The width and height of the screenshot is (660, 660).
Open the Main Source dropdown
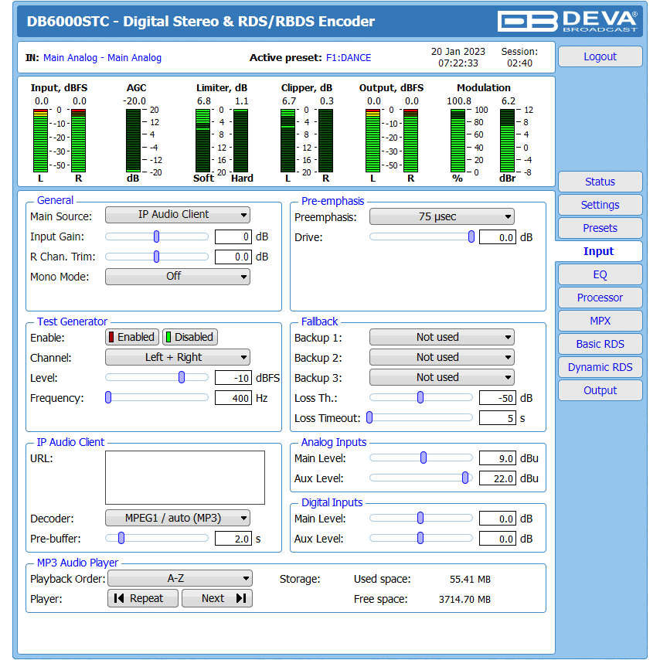(x=177, y=215)
